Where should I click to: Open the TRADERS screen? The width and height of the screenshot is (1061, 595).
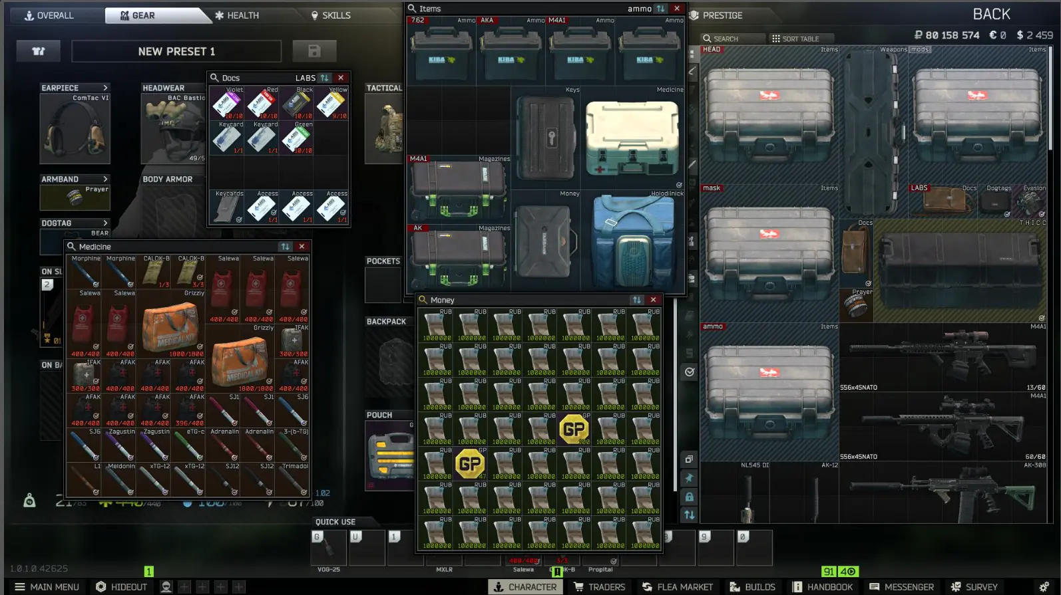600,587
